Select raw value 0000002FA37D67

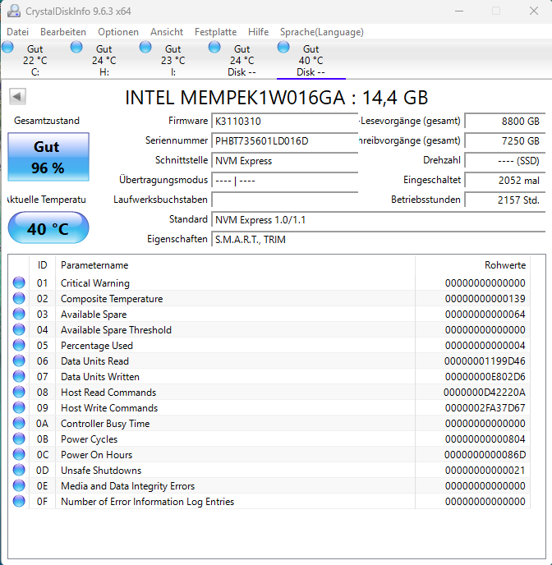point(485,408)
